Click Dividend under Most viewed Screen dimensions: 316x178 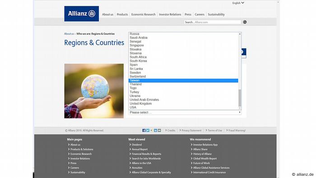pyautogui.click(x=137, y=145)
